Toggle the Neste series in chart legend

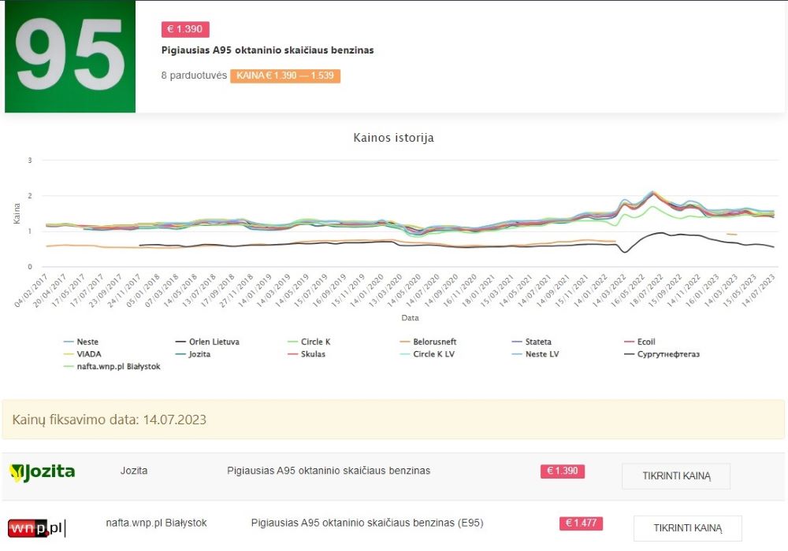point(81,342)
